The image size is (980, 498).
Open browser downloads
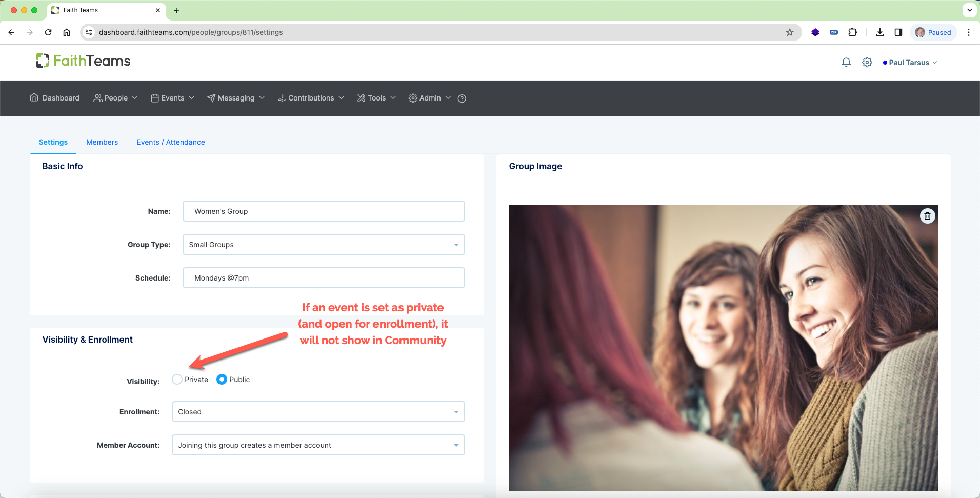pos(880,32)
